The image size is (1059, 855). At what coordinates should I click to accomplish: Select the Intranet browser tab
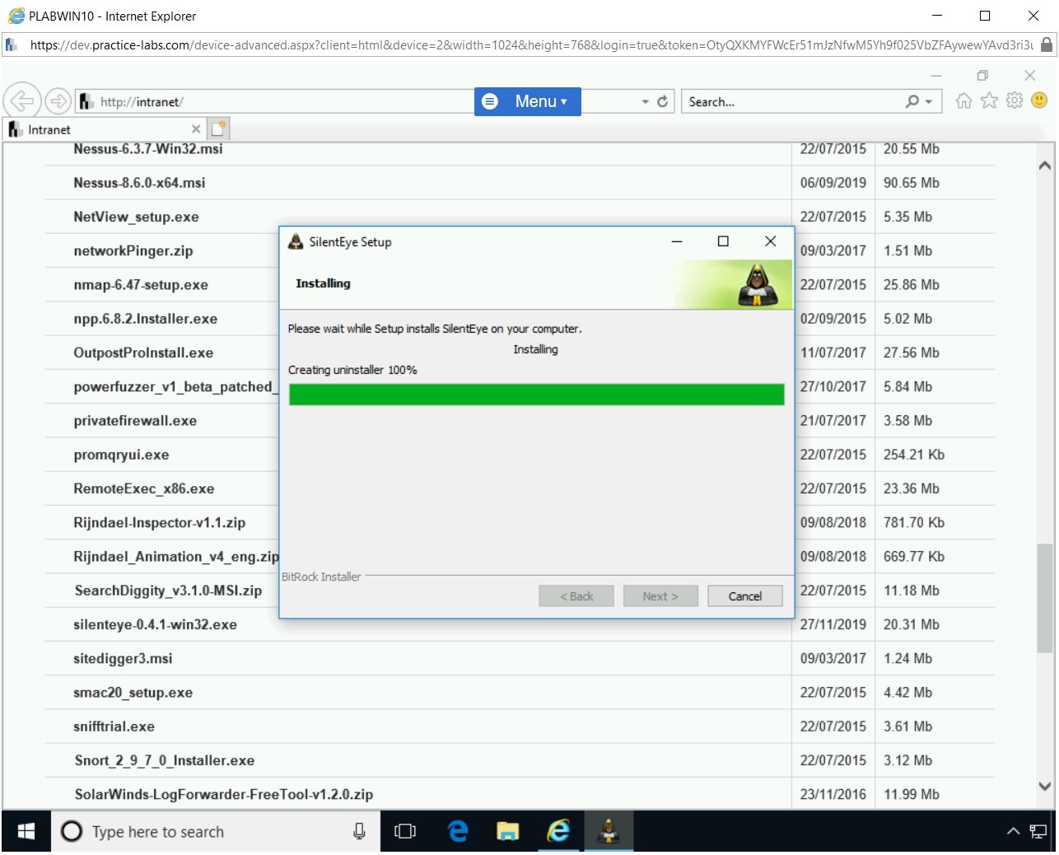tap(99, 129)
